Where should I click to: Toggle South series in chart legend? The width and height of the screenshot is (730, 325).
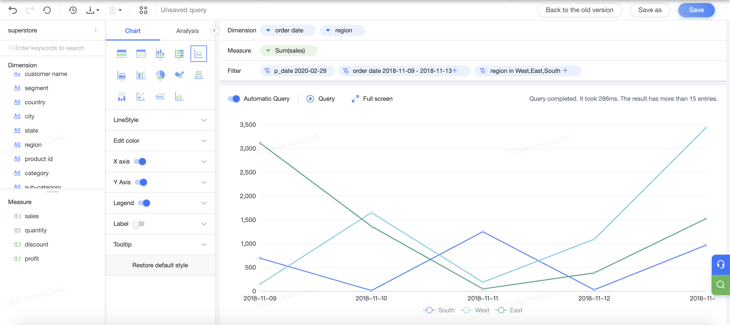click(439, 310)
